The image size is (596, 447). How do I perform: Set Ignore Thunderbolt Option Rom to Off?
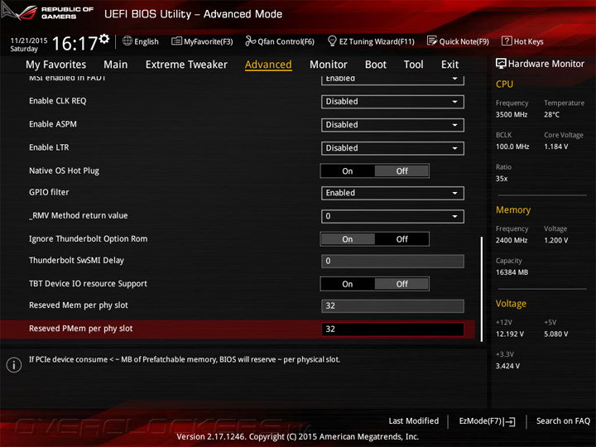(x=401, y=239)
